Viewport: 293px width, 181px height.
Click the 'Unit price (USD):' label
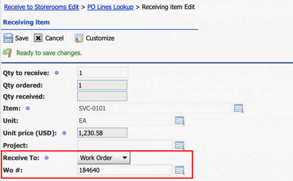[30, 133]
